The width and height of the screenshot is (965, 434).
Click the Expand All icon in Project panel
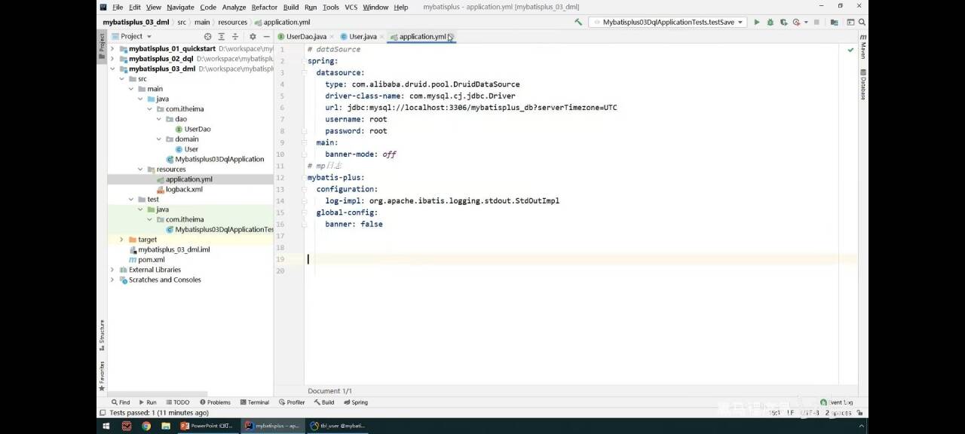click(x=222, y=36)
